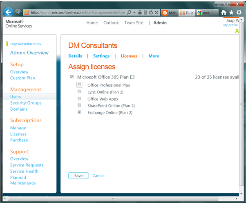
Task: Check Office Web Apps
Action: point(79,98)
